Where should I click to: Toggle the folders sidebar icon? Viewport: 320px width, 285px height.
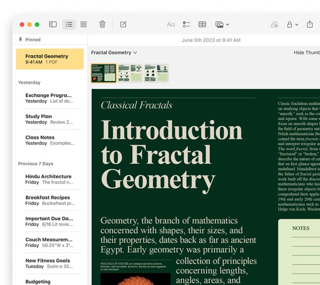pos(53,24)
